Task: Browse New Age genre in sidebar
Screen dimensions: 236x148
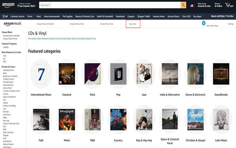Action: pyautogui.click(x=6, y=120)
